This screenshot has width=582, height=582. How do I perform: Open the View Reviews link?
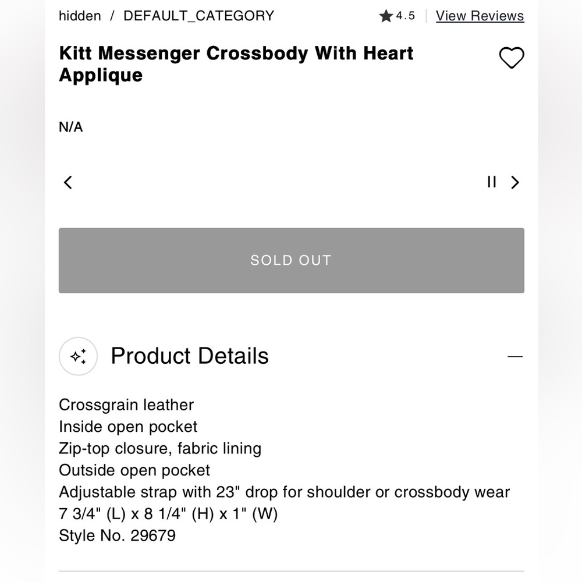pos(480,16)
